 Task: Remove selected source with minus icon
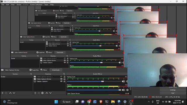click(x=39, y=93)
